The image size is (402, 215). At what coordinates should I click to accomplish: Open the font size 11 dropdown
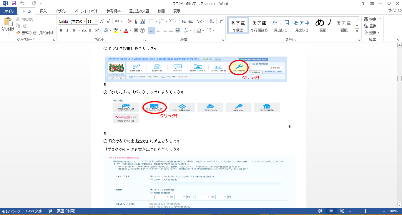pyautogui.click(x=97, y=21)
